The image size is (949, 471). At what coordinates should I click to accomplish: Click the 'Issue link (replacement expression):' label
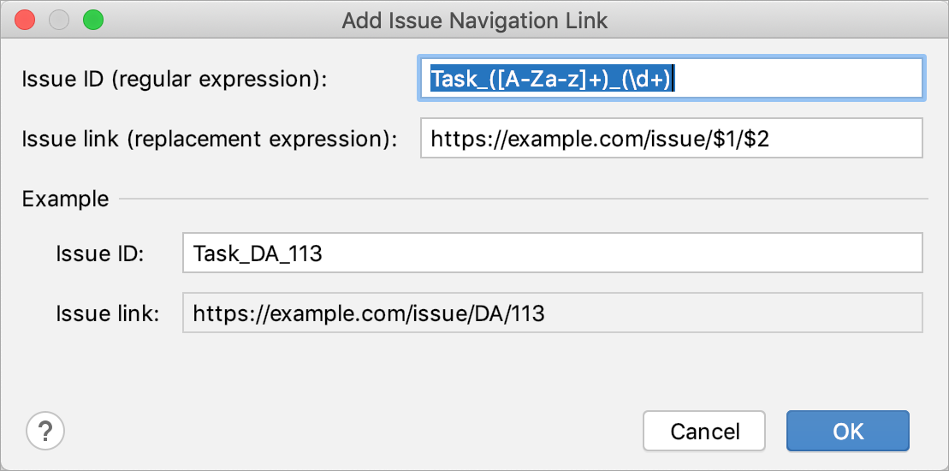(x=210, y=139)
